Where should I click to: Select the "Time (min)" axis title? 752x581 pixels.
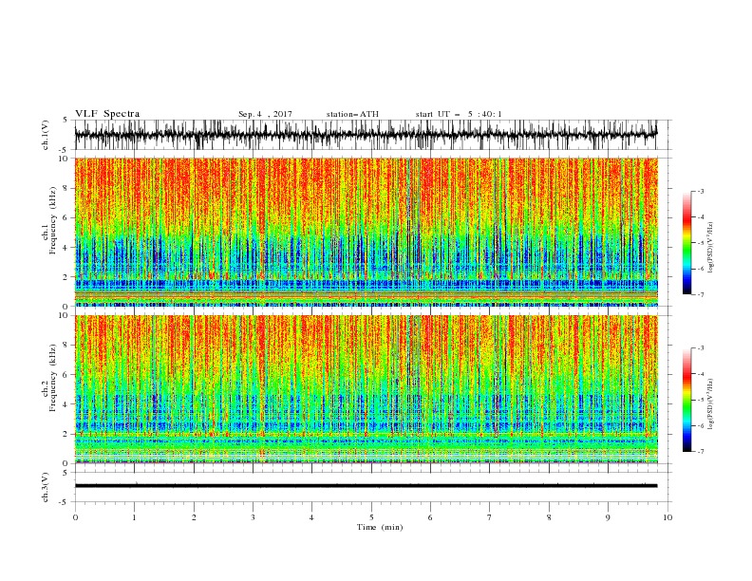pyautogui.click(x=380, y=527)
